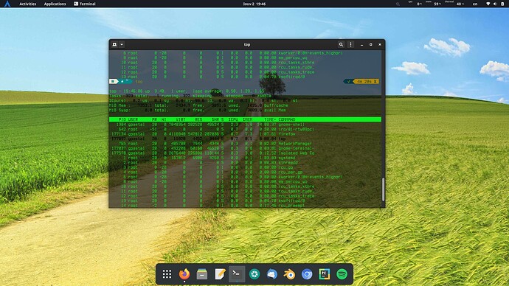Image resolution: width=509 pixels, height=286 pixels.
Task: Open Firefox from the dock
Action: coord(184,274)
